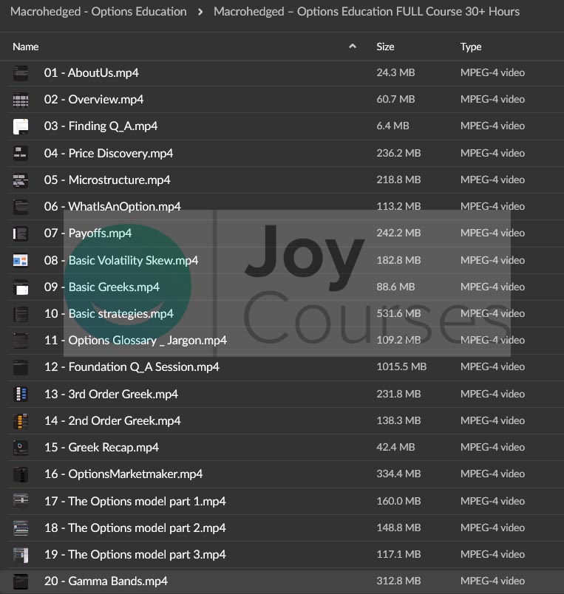Select the file name 20 - Gamma Bands.mp4
This screenshot has width=564, height=594.
pyautogui.click(x=106, y=581)
